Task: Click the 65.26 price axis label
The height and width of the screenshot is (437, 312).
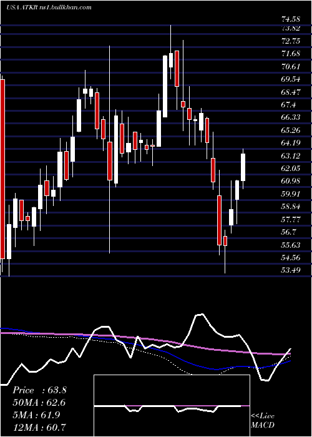Action: click(291, 130)
